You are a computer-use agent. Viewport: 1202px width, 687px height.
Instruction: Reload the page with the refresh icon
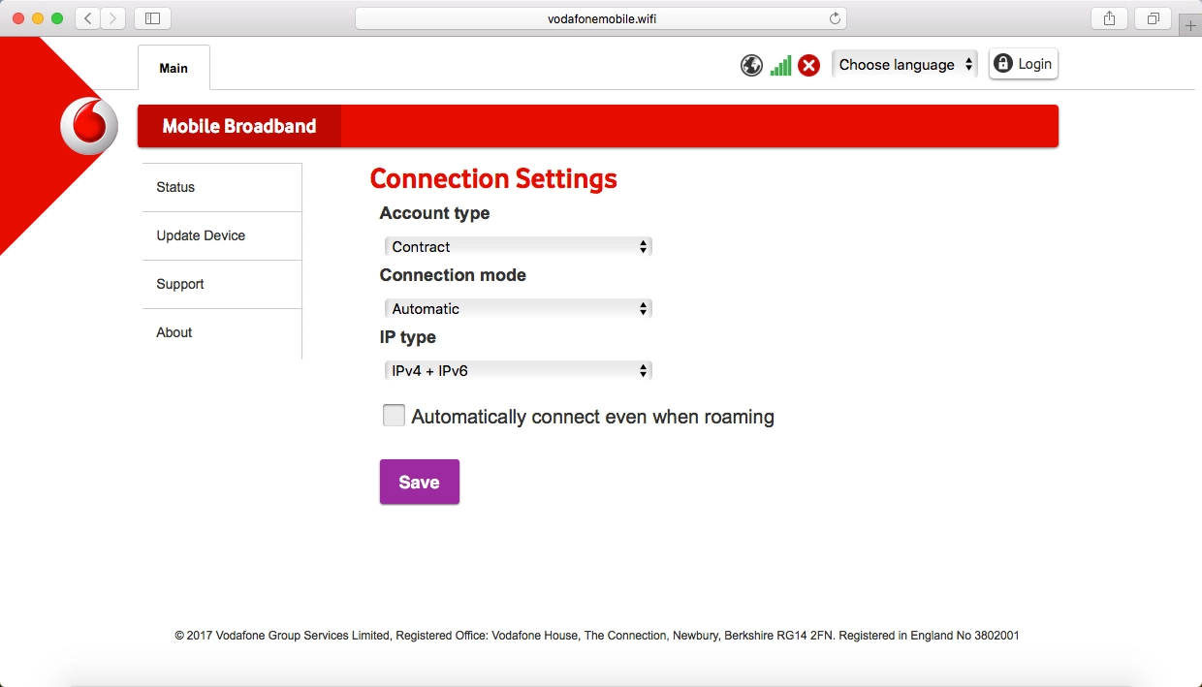pos(835,18)
